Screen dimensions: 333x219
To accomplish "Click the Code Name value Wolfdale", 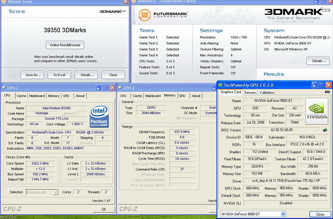I will click(42, 113).
